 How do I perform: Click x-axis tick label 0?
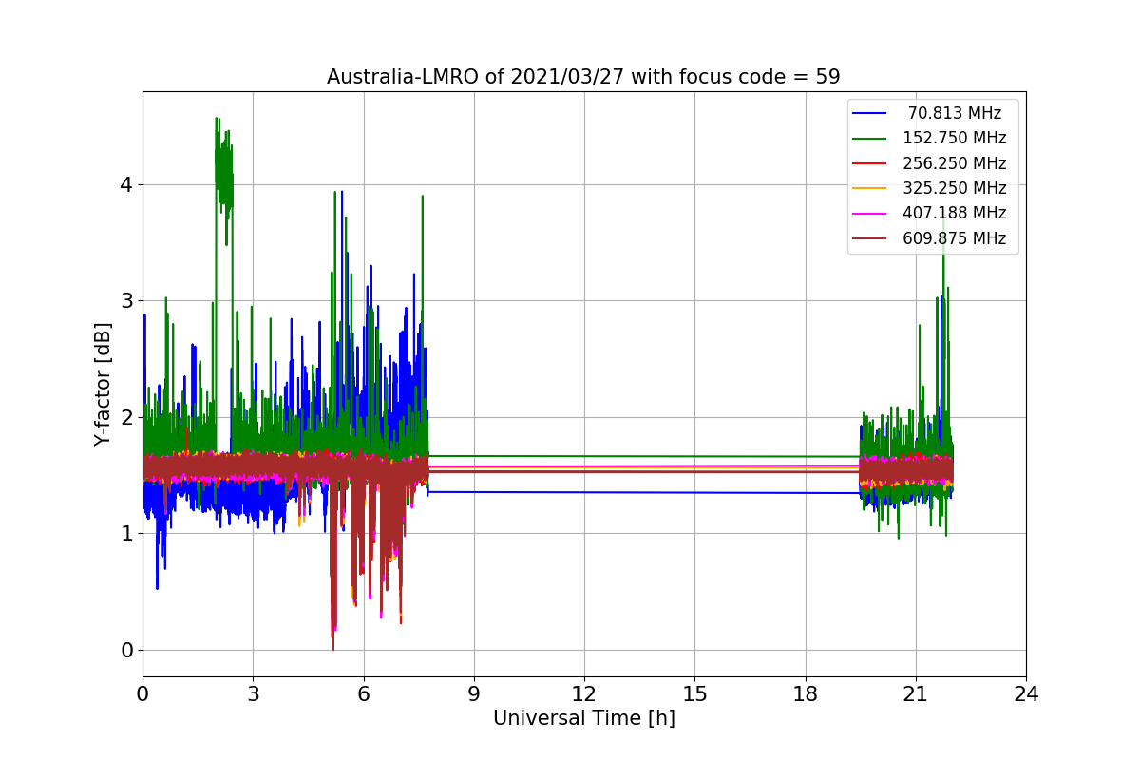[x=142, y=693]
